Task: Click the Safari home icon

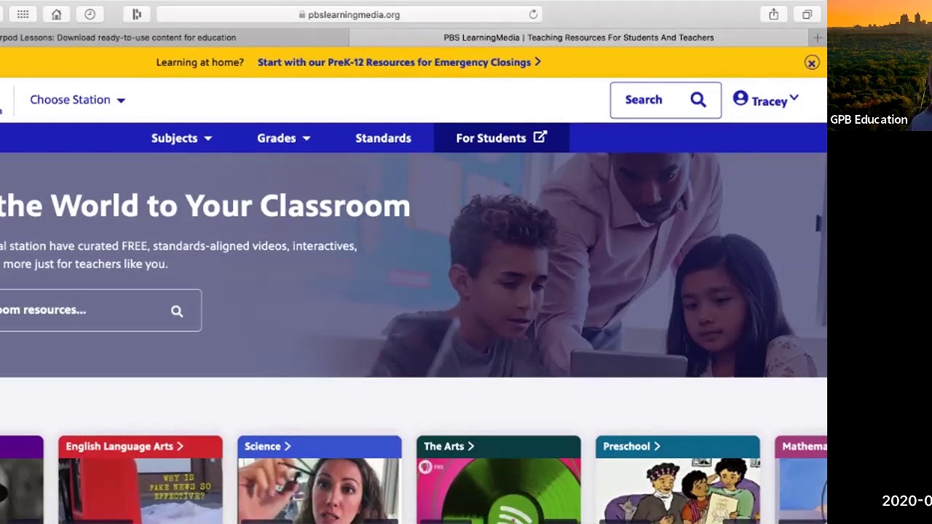Action: (x=56, y=15)
